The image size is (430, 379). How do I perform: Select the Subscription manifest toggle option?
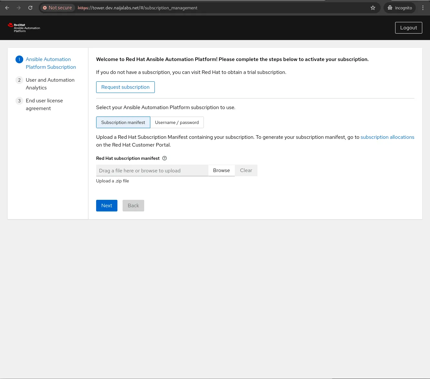[123, 122]
